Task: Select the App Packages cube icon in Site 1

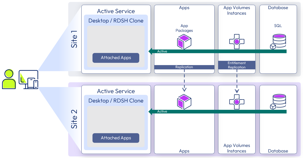Action: pyautogui.click(x=184, y=42)
